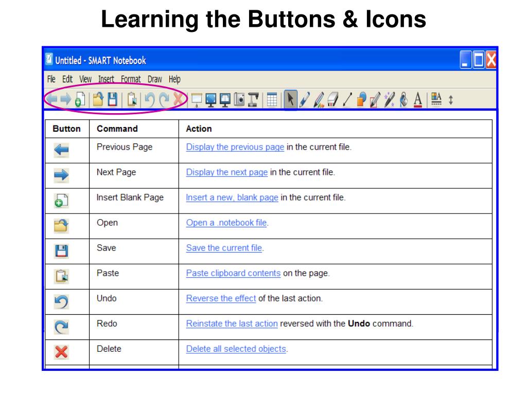The height and width of the screenshot is (395, 527).
Task: Open the 'Display the previous page' link
Action: tap(235, 147)
